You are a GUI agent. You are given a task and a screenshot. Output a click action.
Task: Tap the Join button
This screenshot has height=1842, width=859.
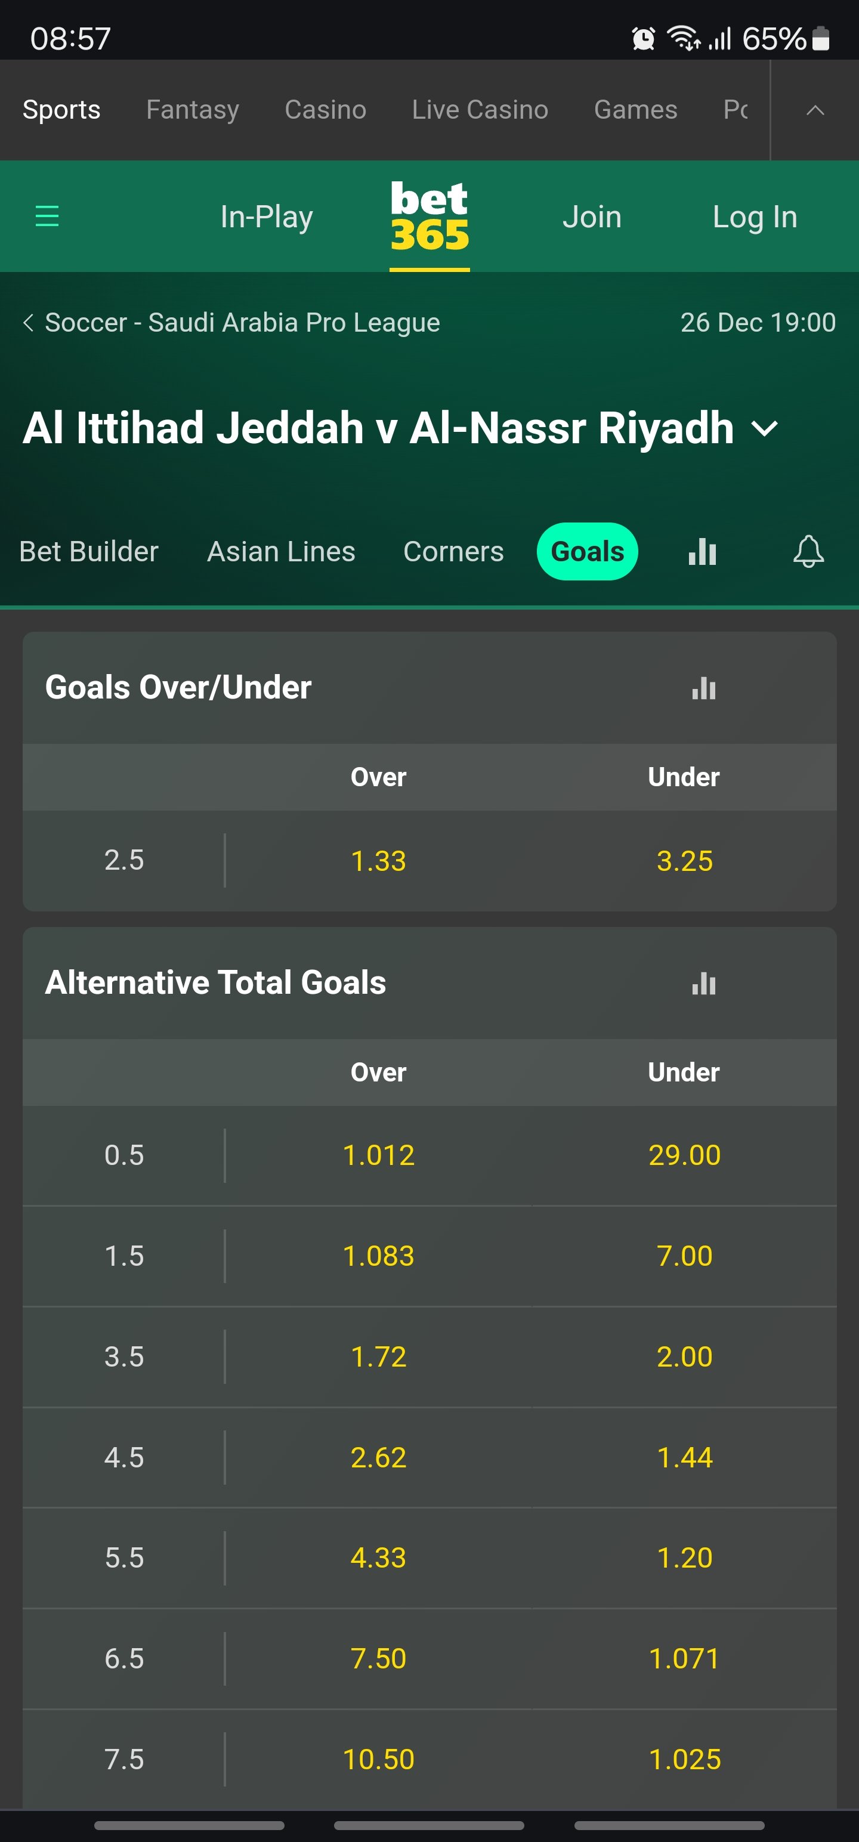592,217
